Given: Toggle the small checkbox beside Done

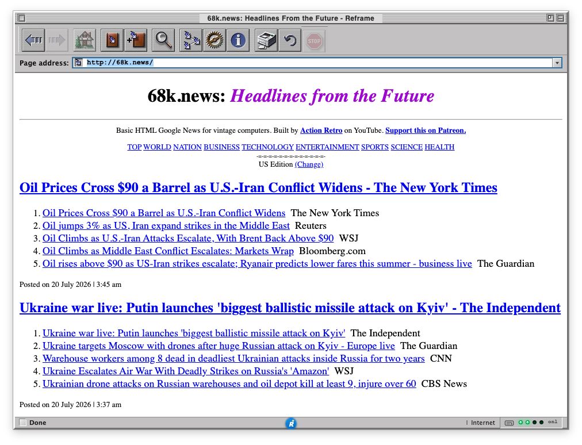Looking at the screenshot, I should click(x=22, y=423).
